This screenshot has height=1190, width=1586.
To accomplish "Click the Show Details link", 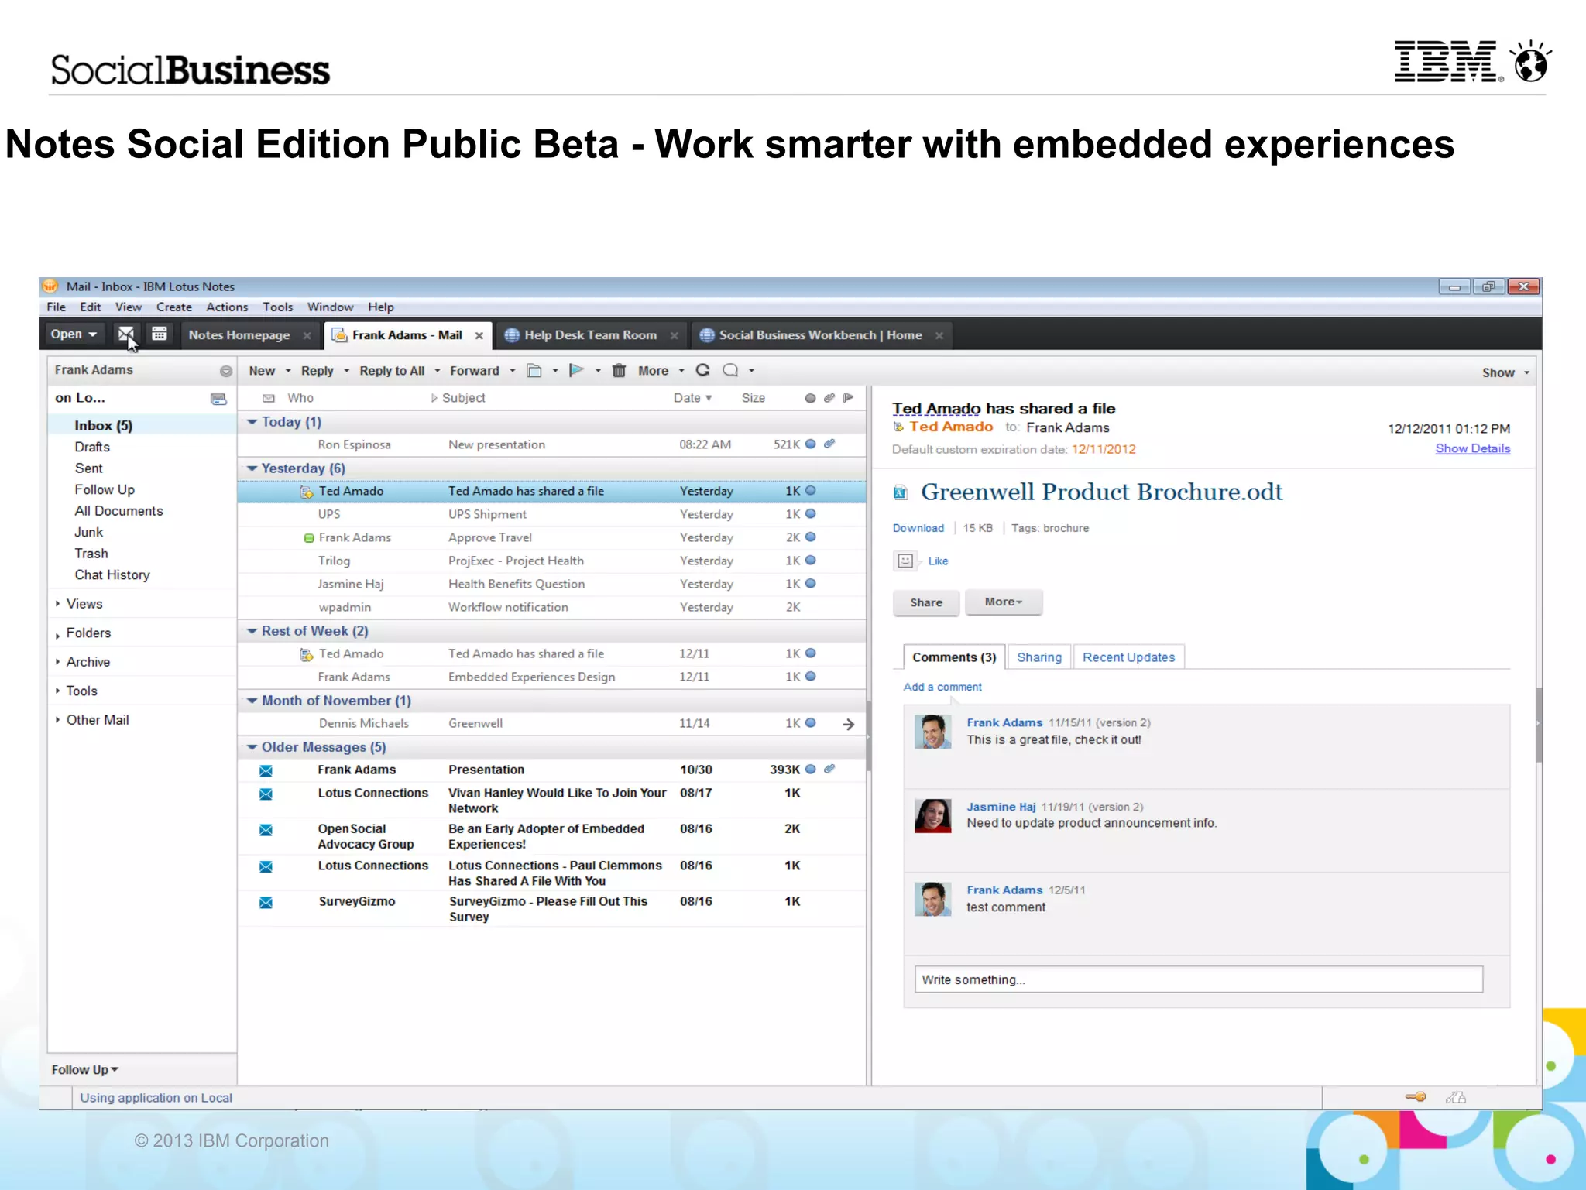I will [x=1472, y=449].
